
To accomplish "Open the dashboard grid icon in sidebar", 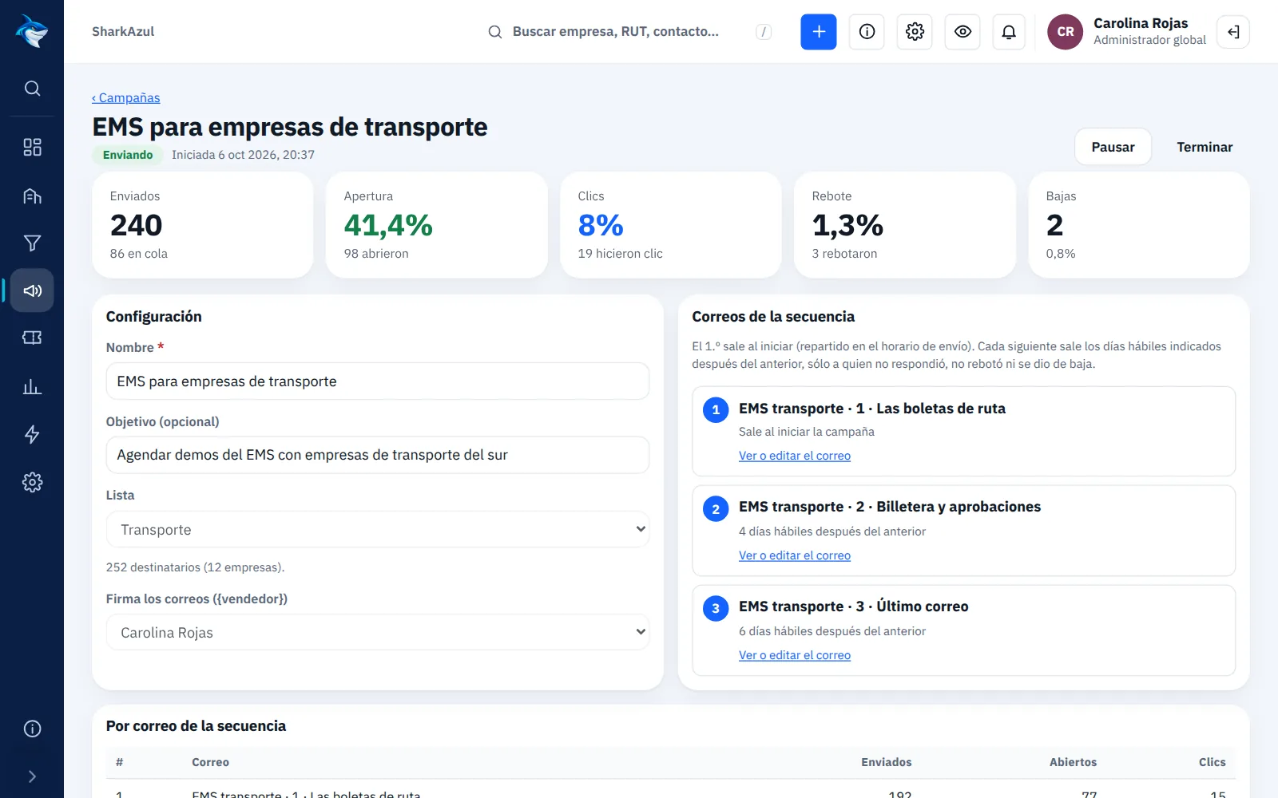I will point(32,147).
